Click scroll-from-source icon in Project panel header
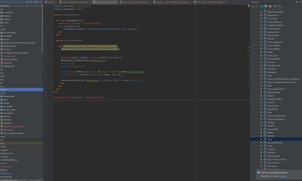302x181 pixels. [x=28, y=2]
